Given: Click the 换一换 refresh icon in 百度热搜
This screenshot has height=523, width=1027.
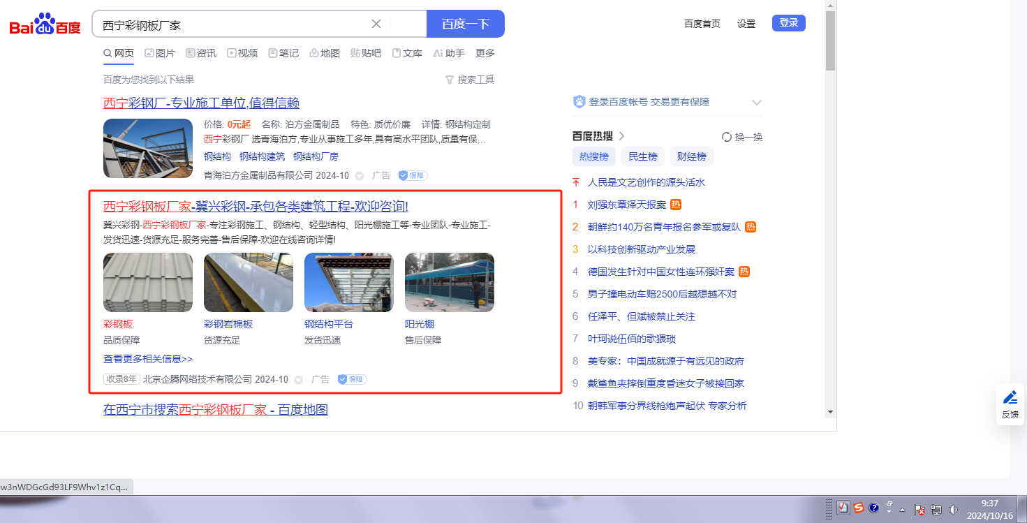Looking at the screenshot, I should (x=726, y=137).
